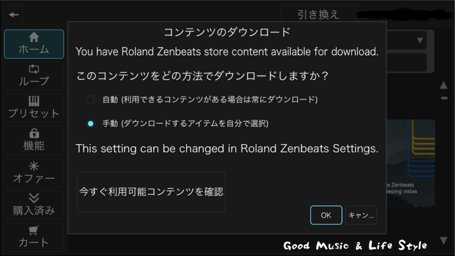
Task: Click the Zenbeats store artwork thumbnail
Action: [x=411, y=164]
